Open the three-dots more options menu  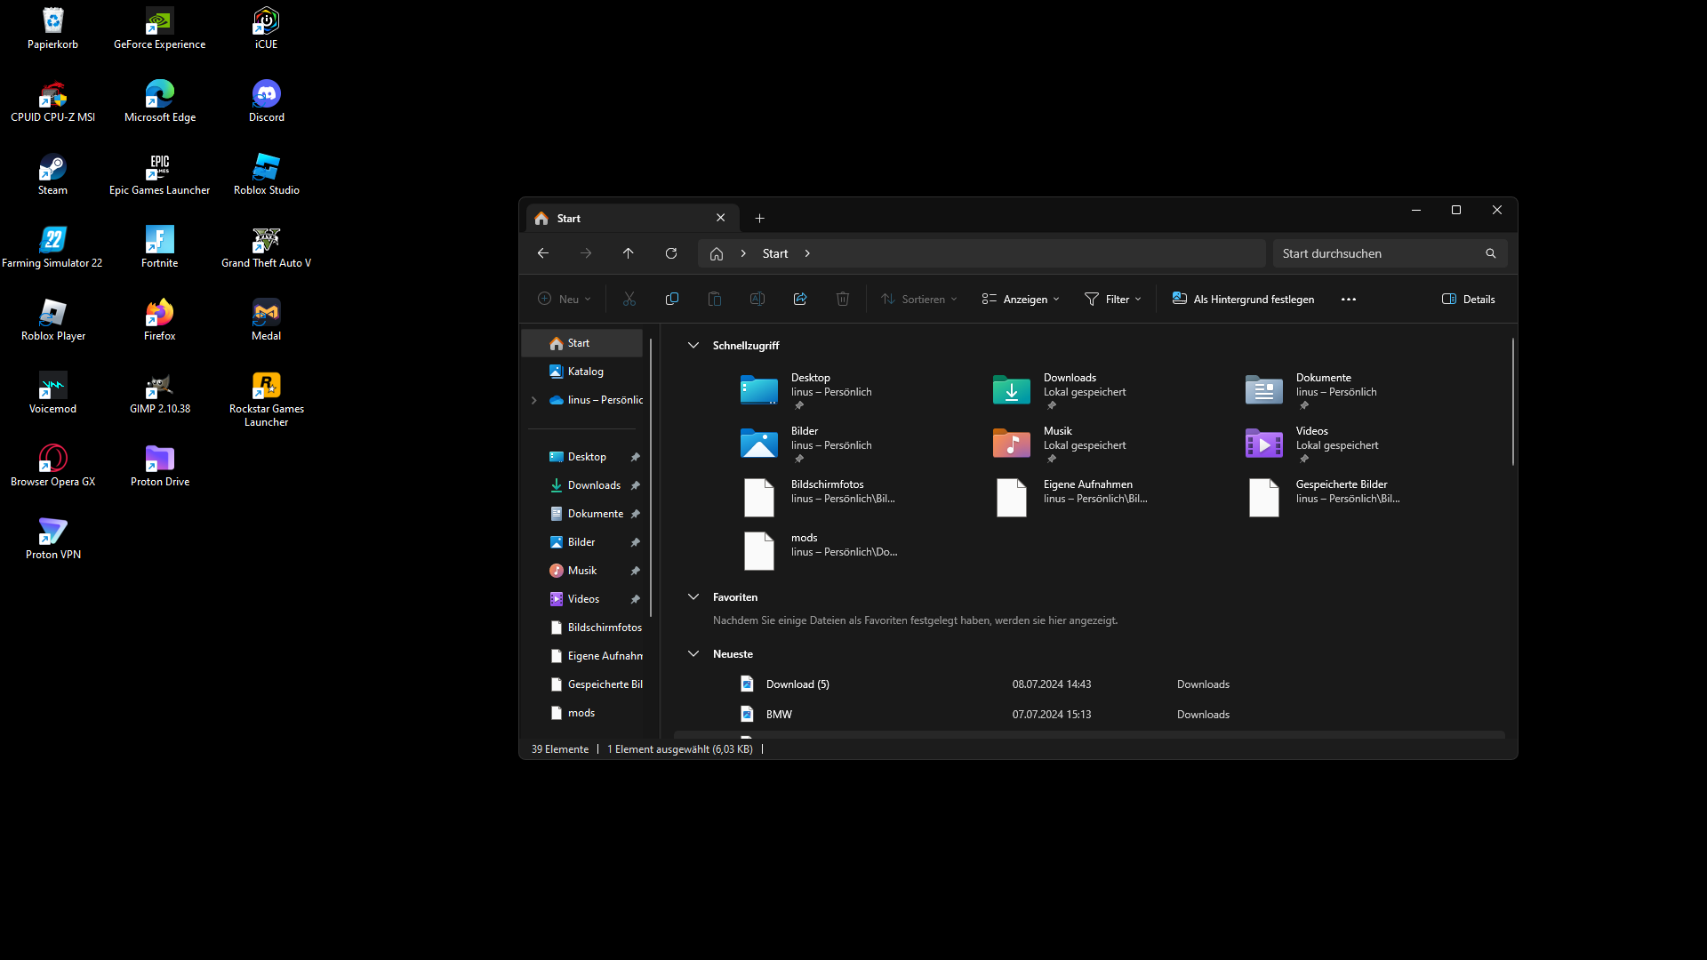pos(1348,299)
